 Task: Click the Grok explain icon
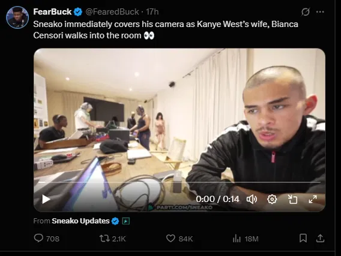[306, 12]
